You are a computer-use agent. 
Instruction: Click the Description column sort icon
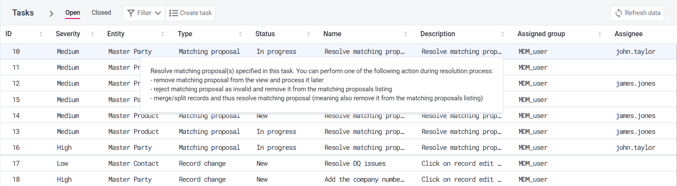503,34
